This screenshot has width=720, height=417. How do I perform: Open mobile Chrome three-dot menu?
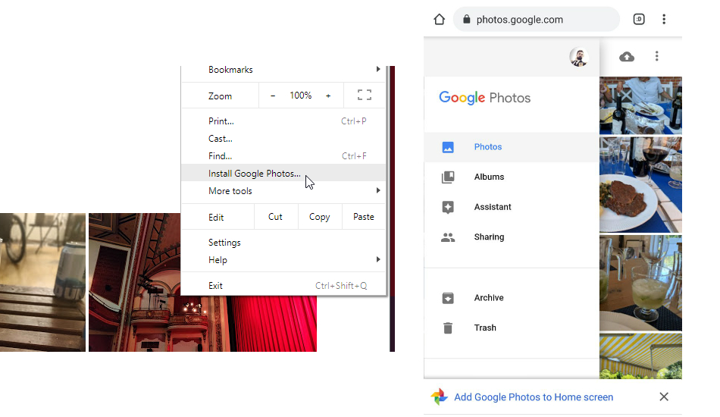point(664,19)
